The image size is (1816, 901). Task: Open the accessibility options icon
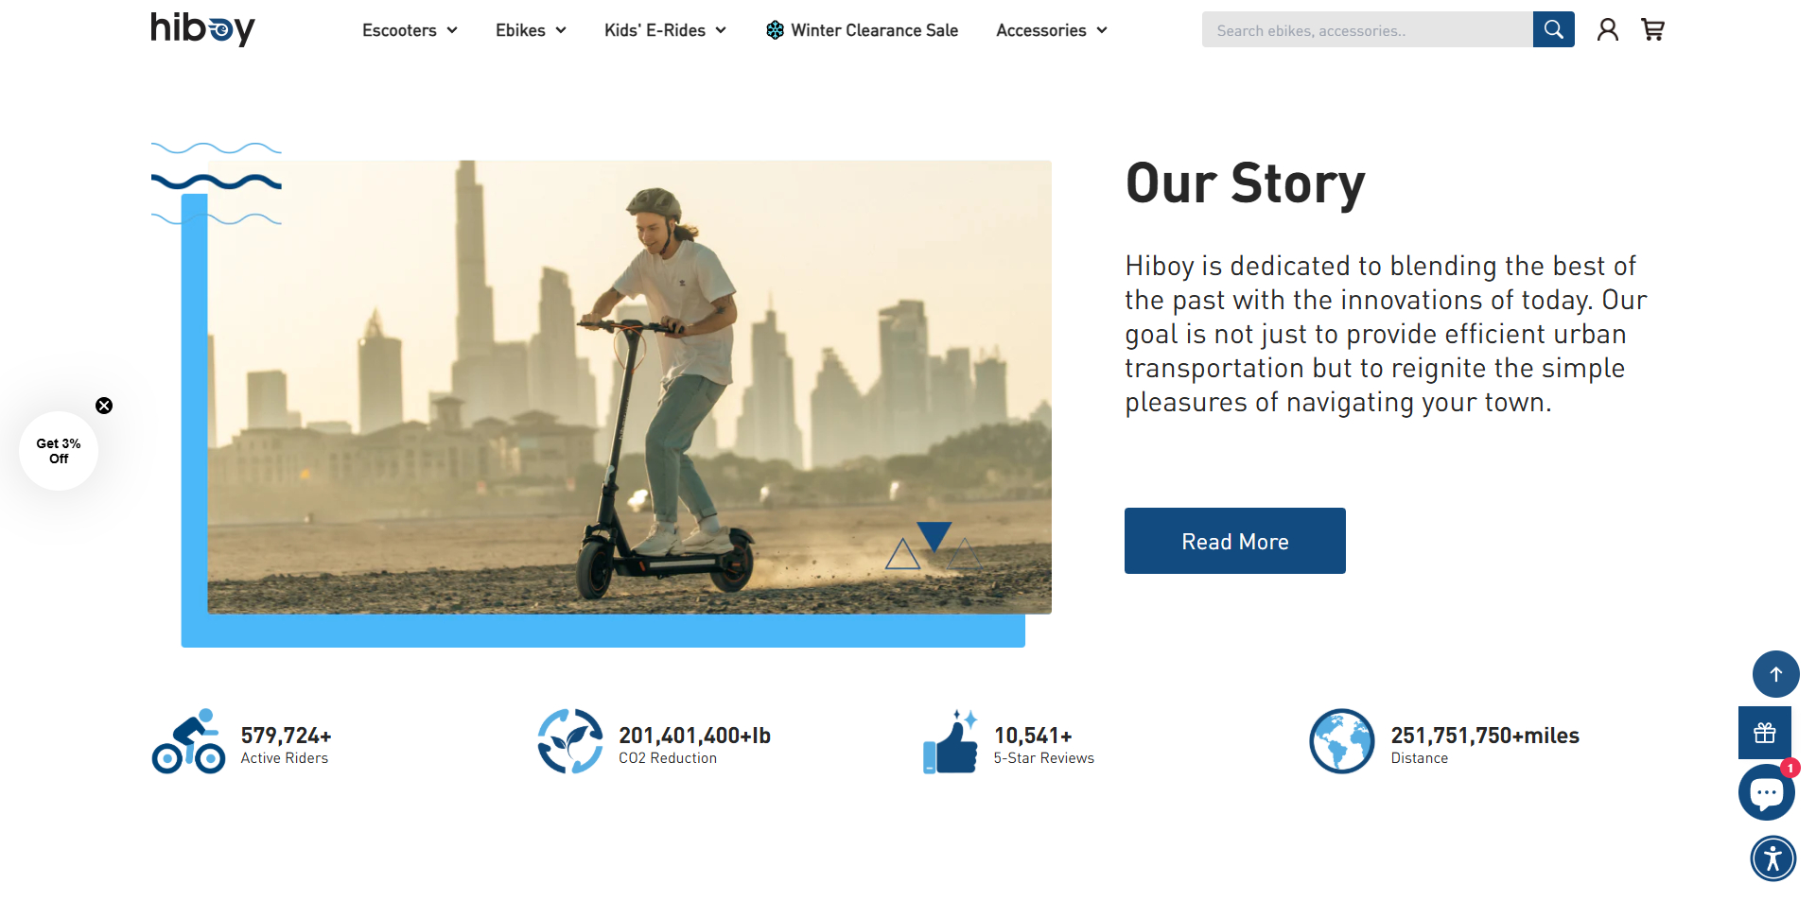(1772, 858)
